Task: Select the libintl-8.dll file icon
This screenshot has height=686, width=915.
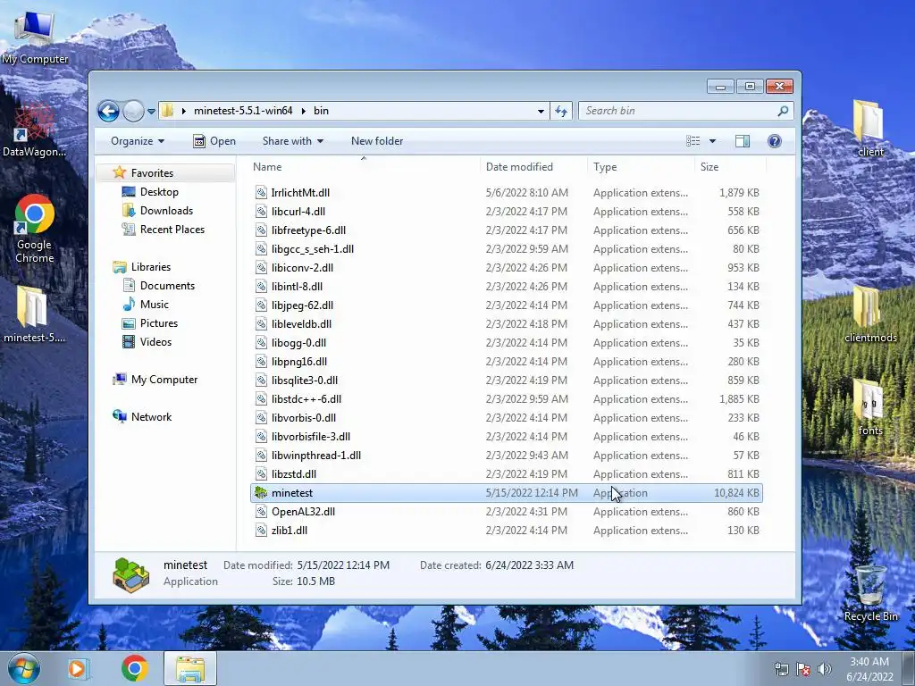Action: coord(262,287)
